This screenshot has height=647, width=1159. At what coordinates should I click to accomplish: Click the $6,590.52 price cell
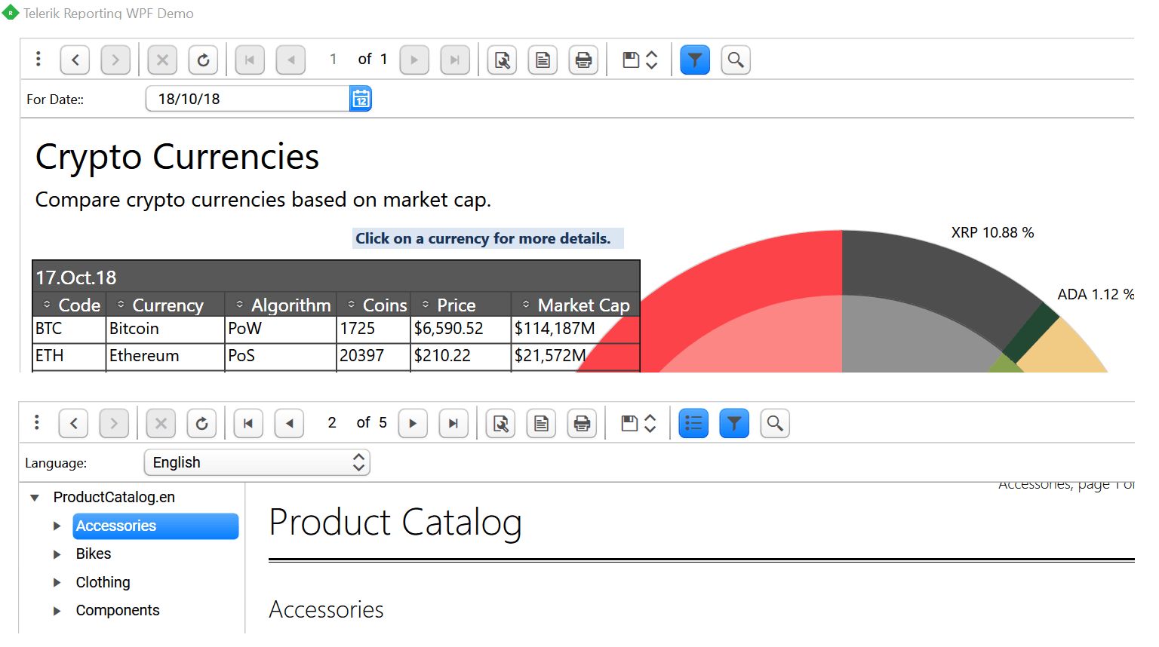pyautogui.click(x=461, y=329)
